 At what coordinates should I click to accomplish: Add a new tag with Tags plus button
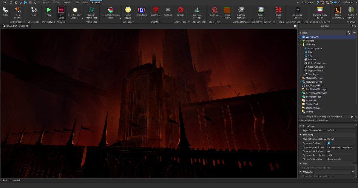point(353,163)
